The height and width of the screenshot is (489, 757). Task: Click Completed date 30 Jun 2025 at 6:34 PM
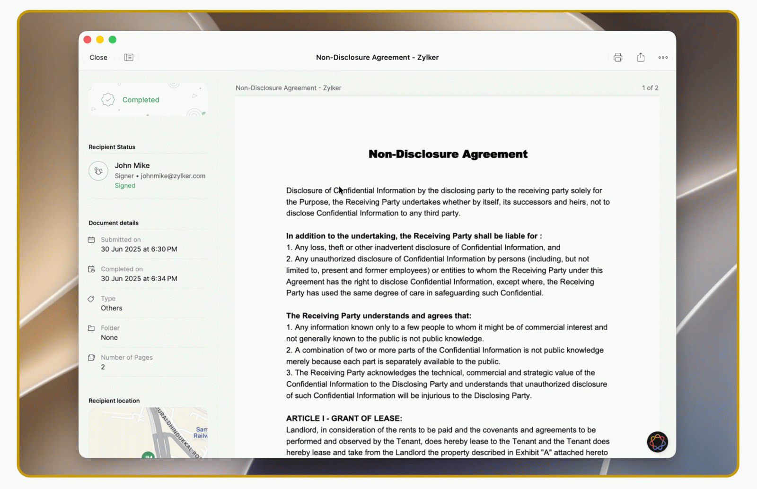[x=139, y=279]
